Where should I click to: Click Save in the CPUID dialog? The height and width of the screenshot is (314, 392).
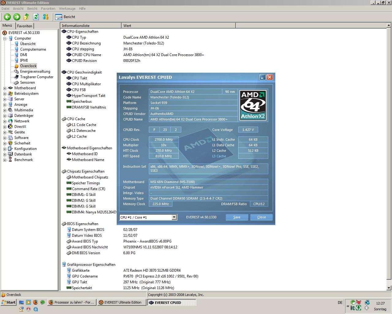pos(237,217)
